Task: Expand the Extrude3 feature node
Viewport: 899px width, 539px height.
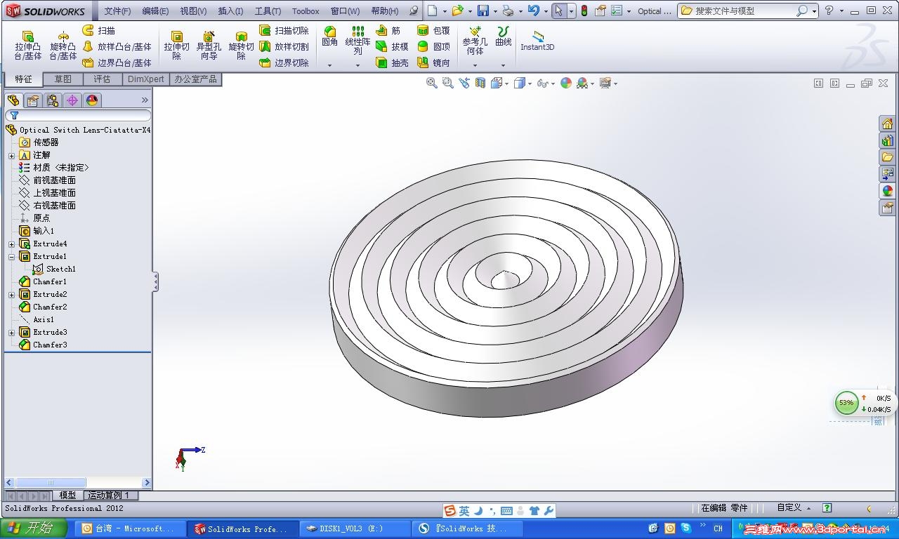Action: 11,333
